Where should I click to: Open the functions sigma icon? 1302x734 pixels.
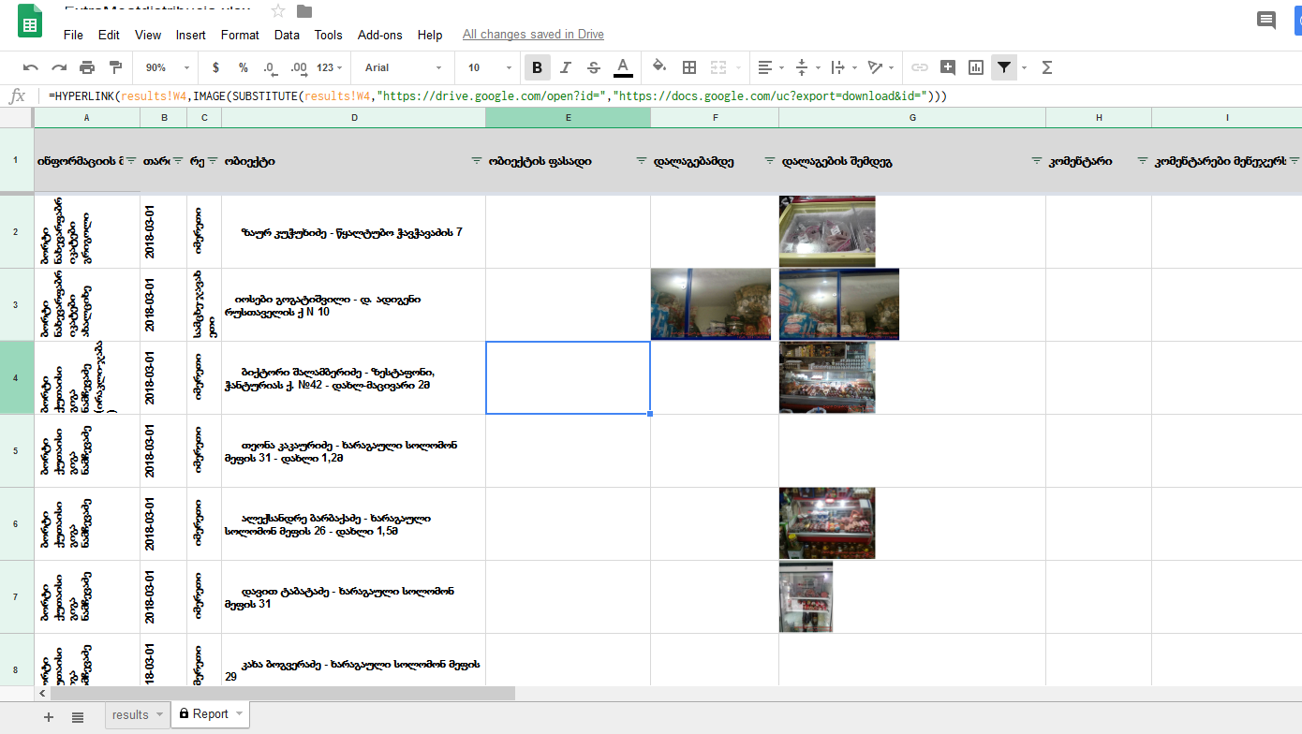point(1047,67)
